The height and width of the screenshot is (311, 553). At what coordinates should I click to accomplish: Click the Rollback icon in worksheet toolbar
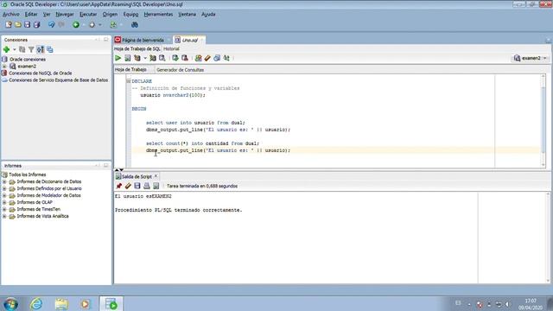[184, 58]
